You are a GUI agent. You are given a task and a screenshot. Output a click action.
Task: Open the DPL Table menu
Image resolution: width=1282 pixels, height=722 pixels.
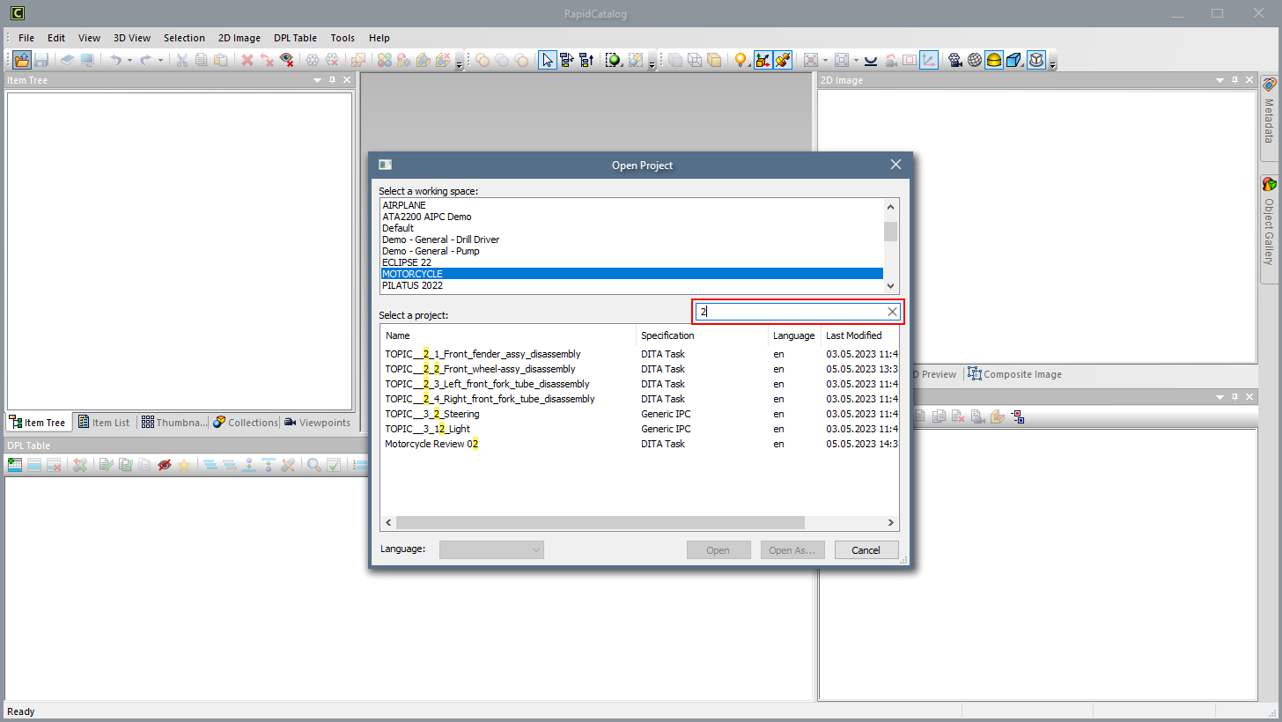click(295, 38)
